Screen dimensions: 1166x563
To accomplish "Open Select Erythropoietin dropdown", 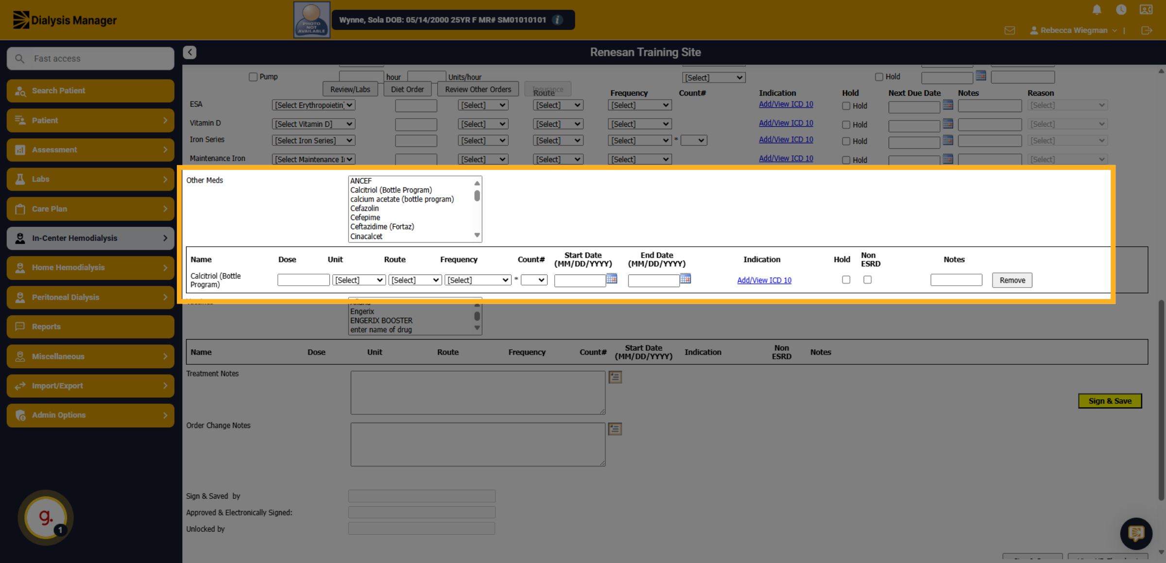I will [314, 105].
